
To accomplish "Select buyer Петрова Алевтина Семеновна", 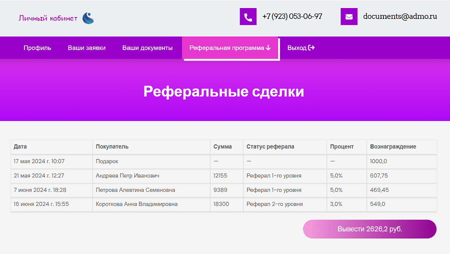I will pyautogui.click(x=135, y=190).
